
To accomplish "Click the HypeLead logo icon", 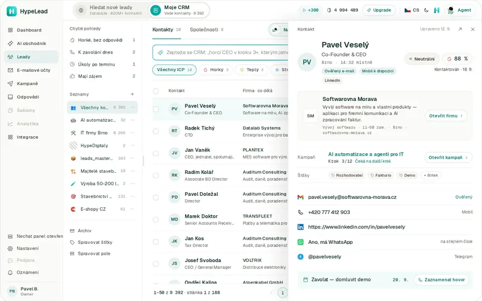I will pyautogui.click(x=12, y=12).
